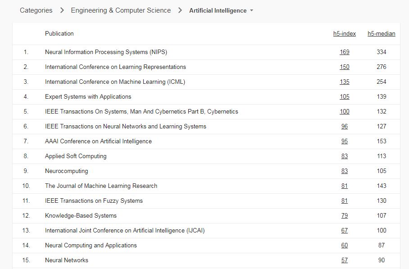This screenshot has height=269, width=409.
Task: Open h5-index 79 for Knowledge-Based Systems
Action: coord(345,216)
